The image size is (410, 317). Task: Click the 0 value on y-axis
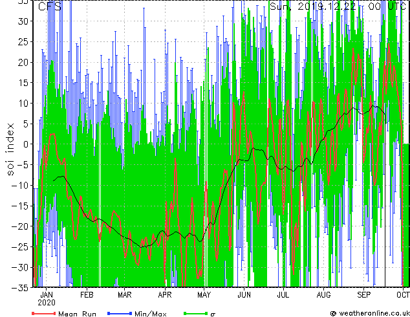pos(25,144)
